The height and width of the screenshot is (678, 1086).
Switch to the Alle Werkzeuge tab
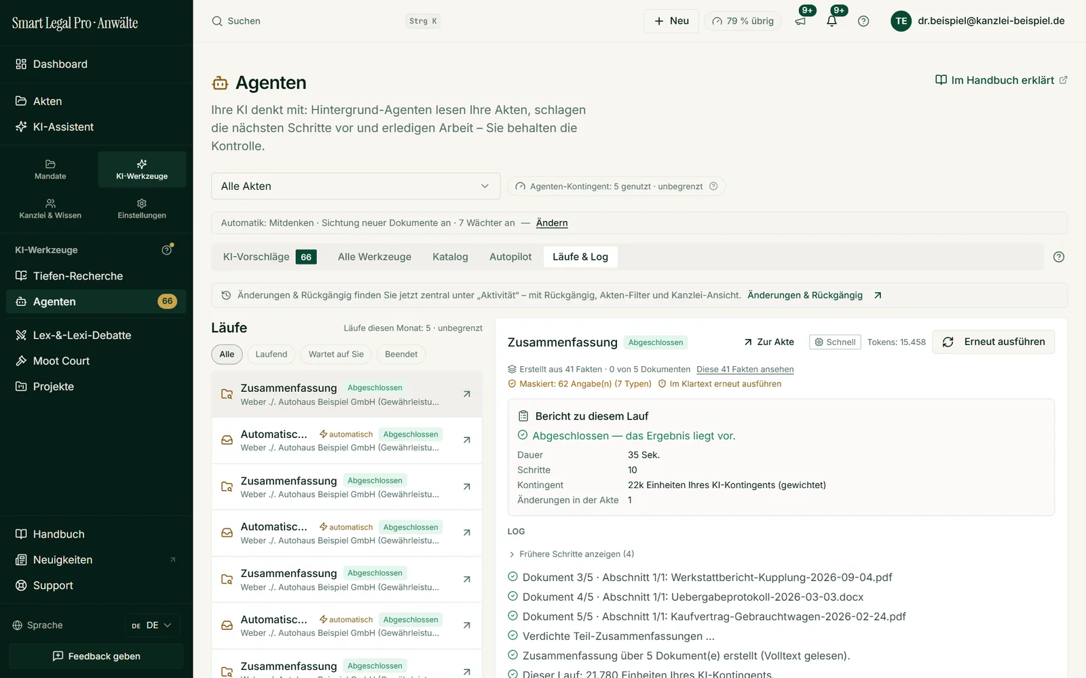(375, 257)
